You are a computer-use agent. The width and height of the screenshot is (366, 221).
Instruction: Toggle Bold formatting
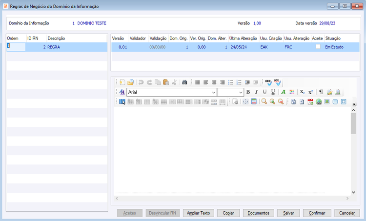coord(248,92)
